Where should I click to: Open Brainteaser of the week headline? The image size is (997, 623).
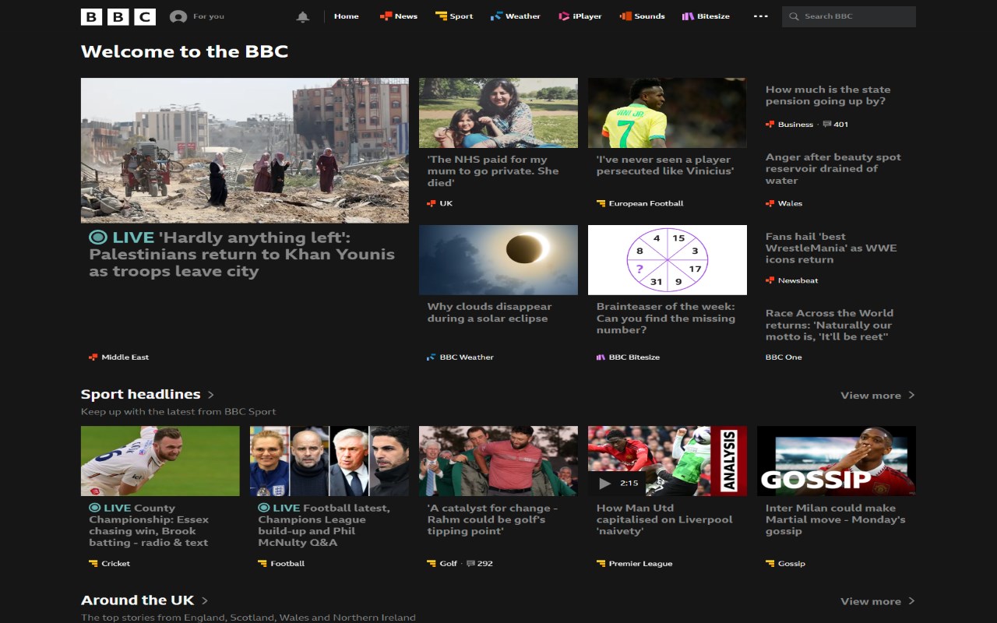666,318
